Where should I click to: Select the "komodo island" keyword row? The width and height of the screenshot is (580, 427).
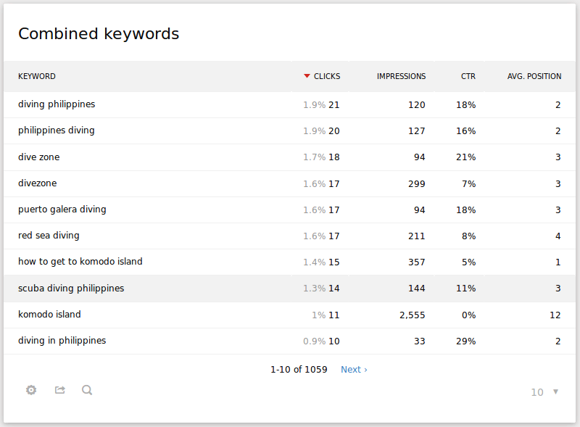click(49, 315)
